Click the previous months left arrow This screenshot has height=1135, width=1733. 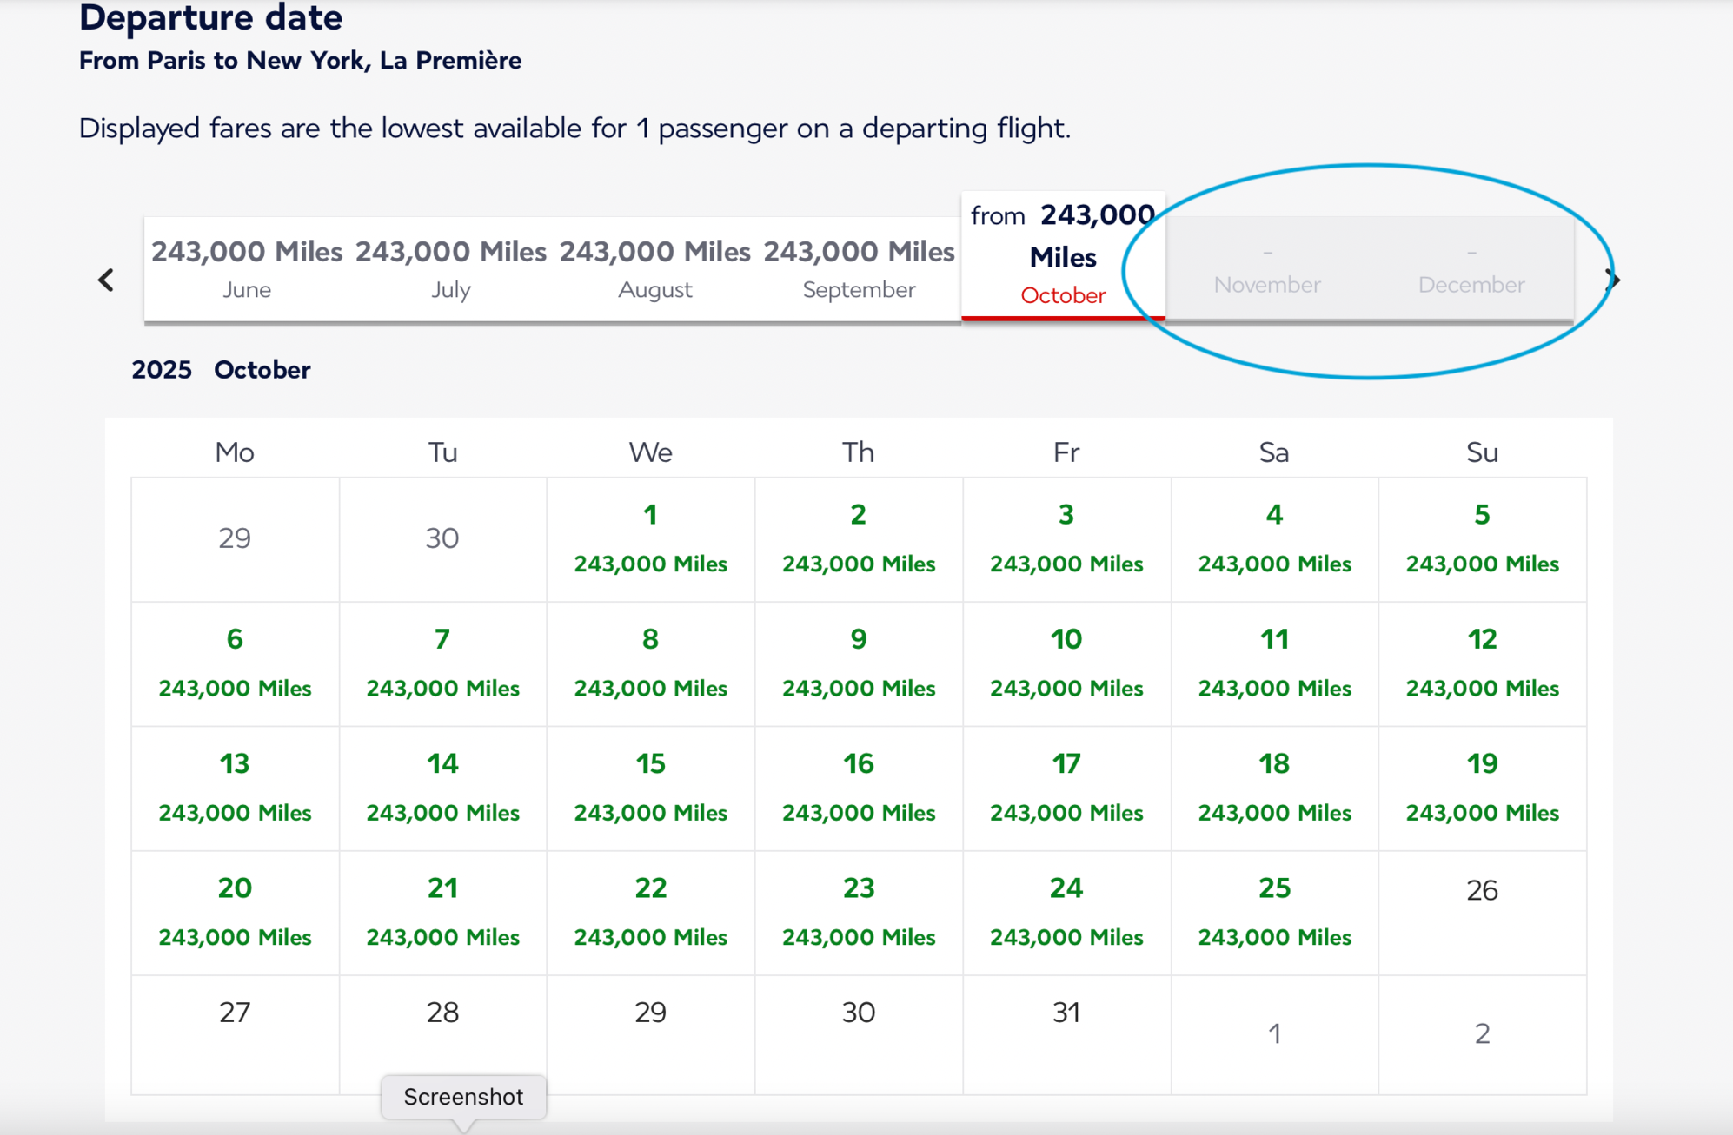coord(106,280)
